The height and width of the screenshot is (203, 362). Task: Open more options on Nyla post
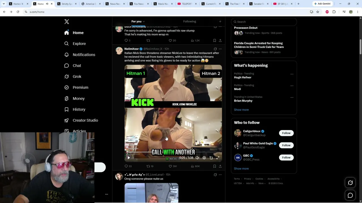(x=220, y=175)
